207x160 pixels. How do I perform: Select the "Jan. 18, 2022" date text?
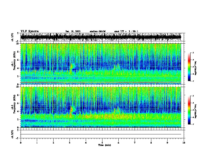73,31
